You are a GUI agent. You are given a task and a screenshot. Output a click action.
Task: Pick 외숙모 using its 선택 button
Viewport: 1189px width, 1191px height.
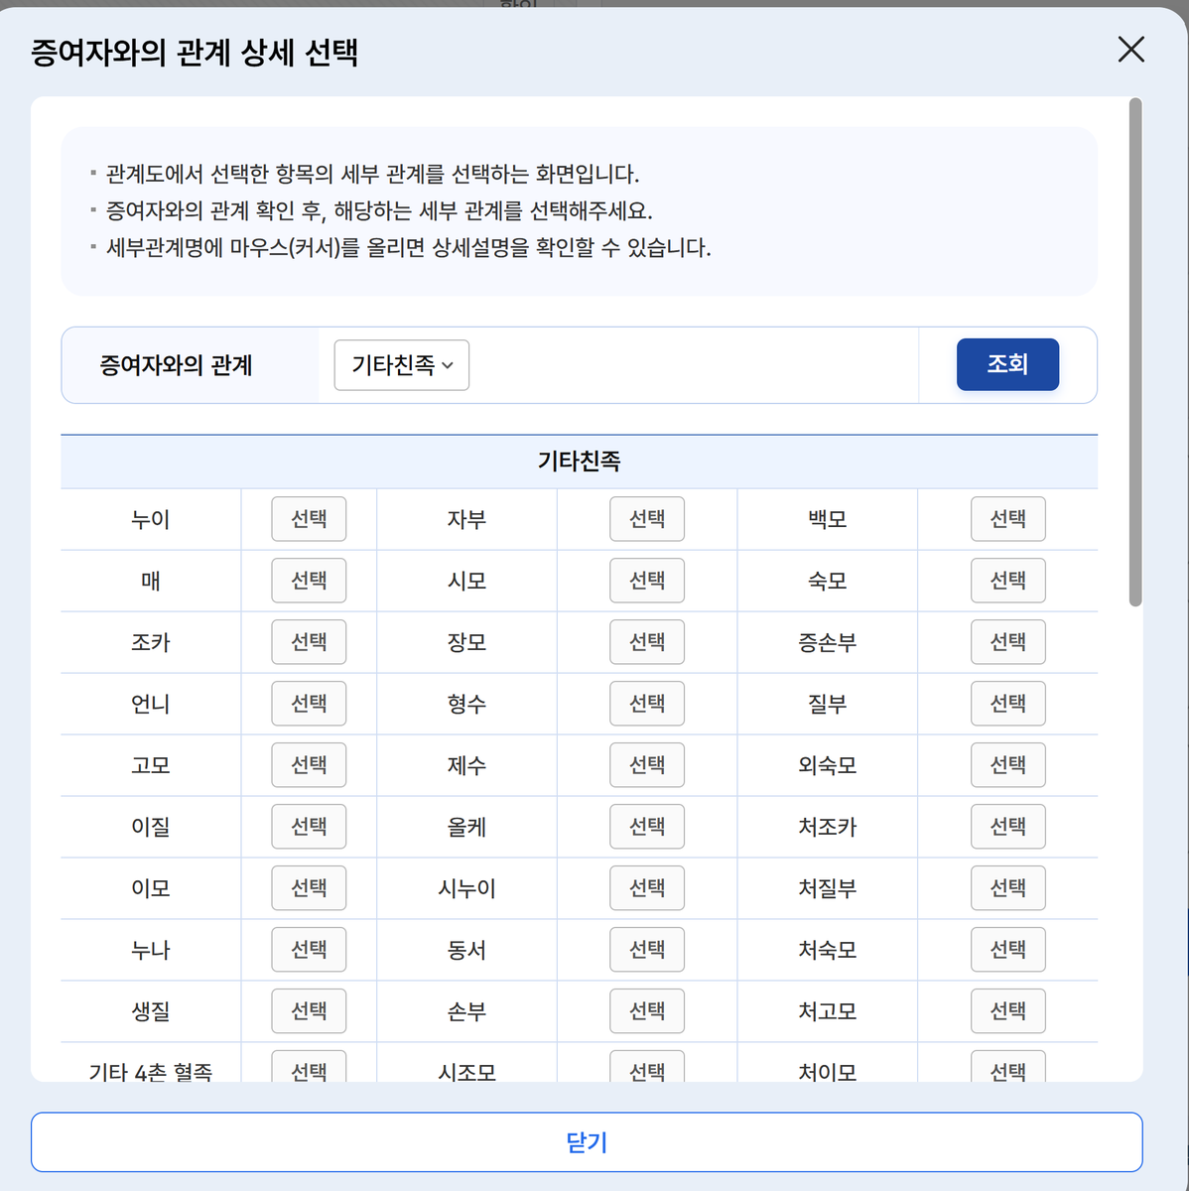click(1008, 765)
